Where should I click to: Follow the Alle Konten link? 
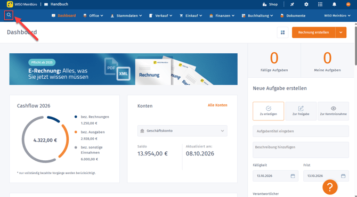click(217, 105)
